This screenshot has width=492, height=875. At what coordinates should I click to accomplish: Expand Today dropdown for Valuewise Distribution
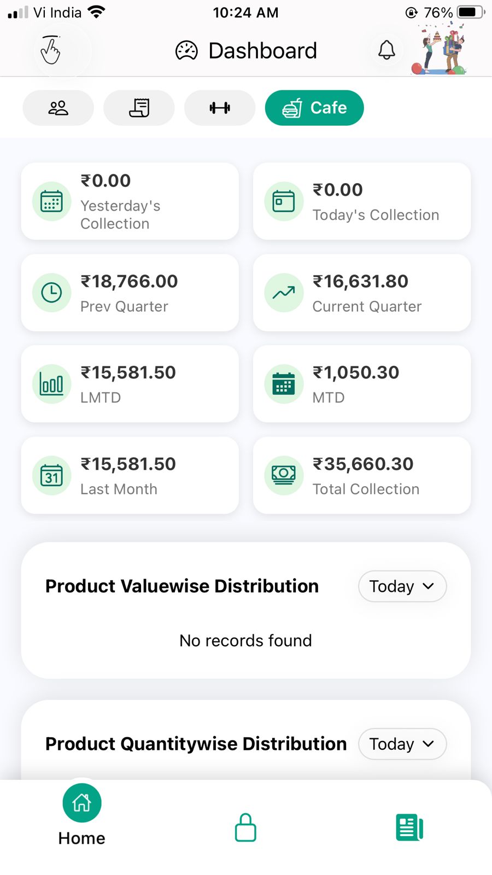[402, 586]
